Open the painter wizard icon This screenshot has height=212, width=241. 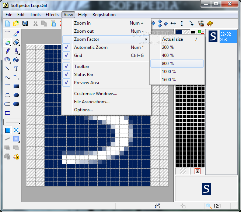(201, 24)
